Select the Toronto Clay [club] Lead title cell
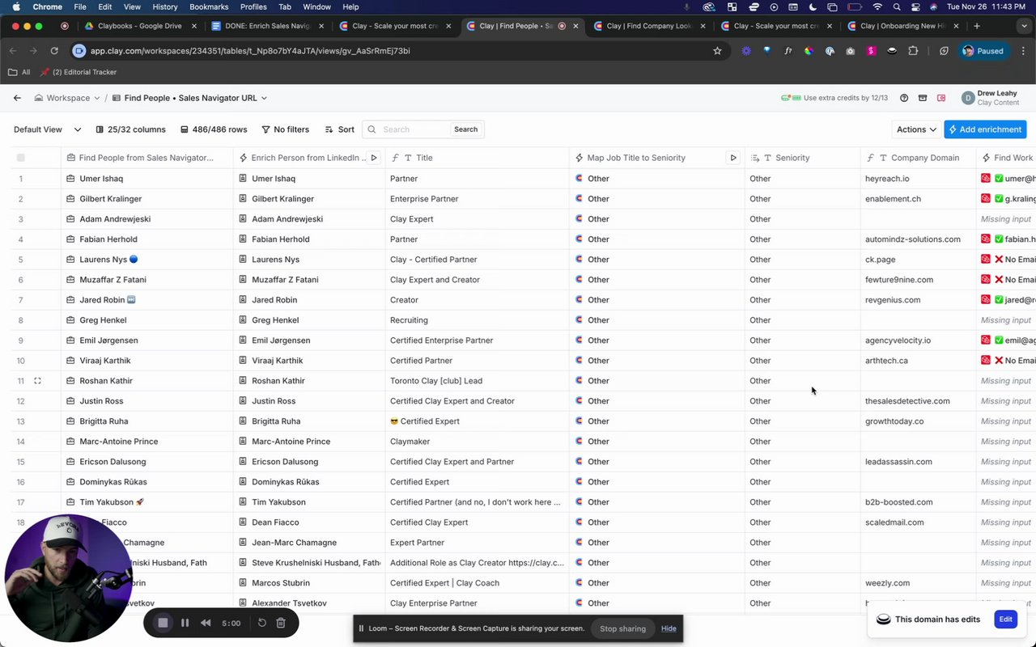 tap(478, 381)
